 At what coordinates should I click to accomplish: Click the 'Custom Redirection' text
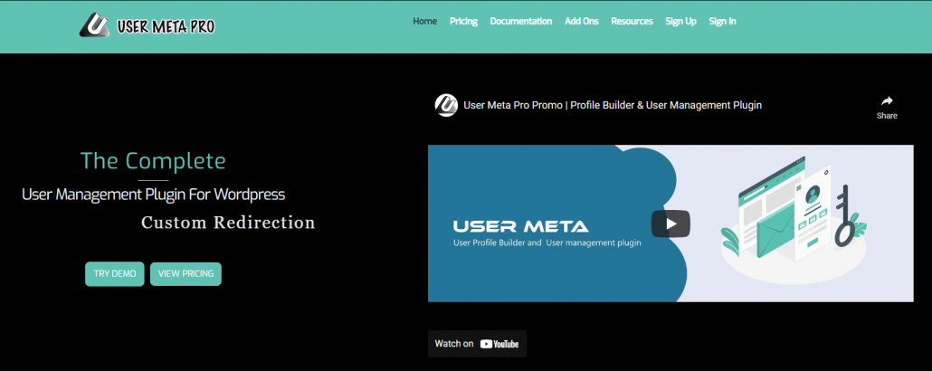[x=228, y=223]
